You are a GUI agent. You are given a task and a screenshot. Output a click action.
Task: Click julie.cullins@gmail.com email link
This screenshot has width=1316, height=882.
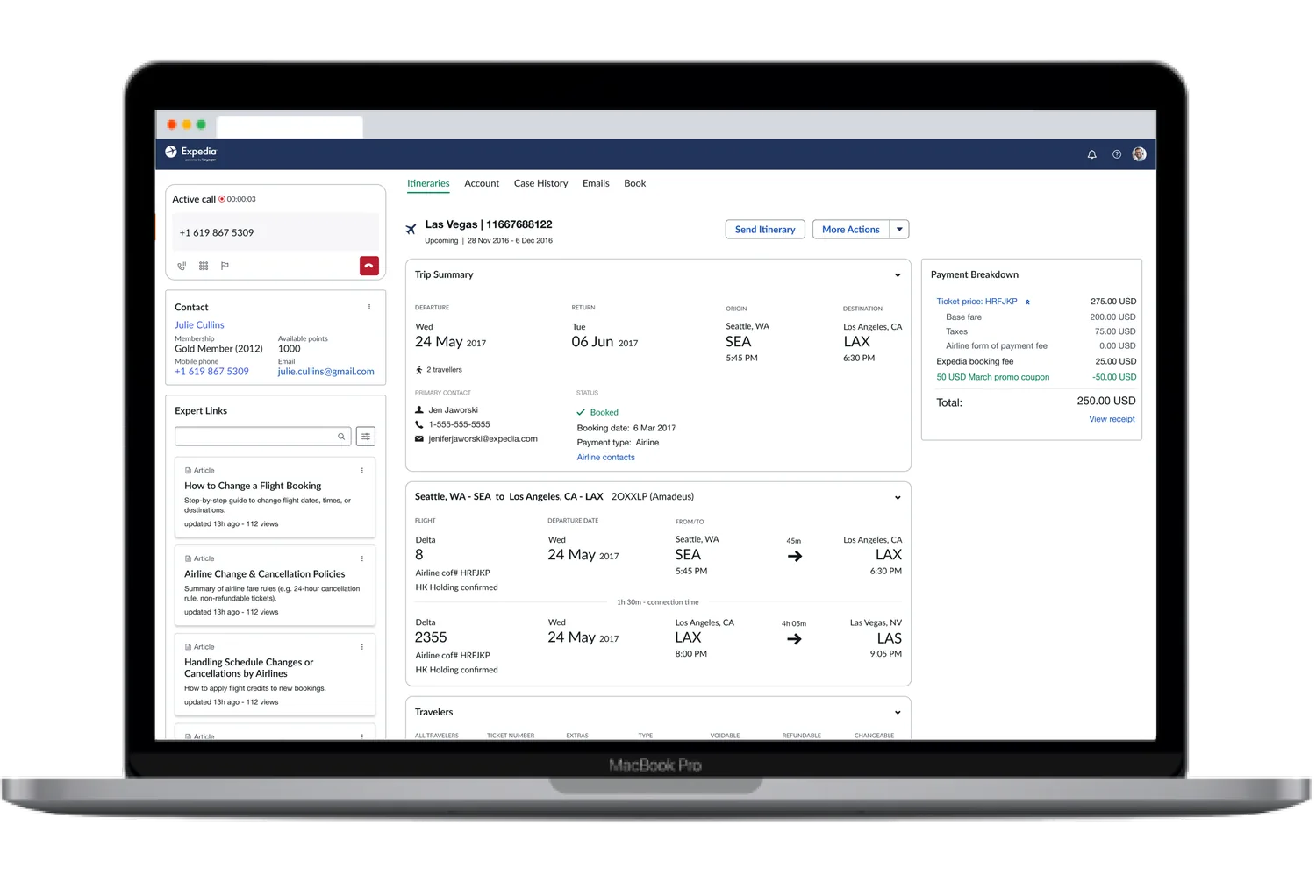click(x=326, y=372)
